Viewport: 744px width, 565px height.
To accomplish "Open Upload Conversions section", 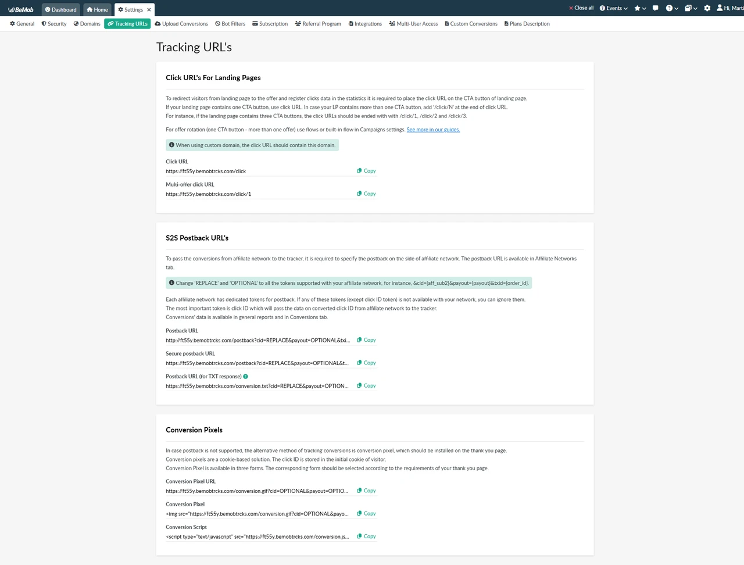I will pos(181,24).
